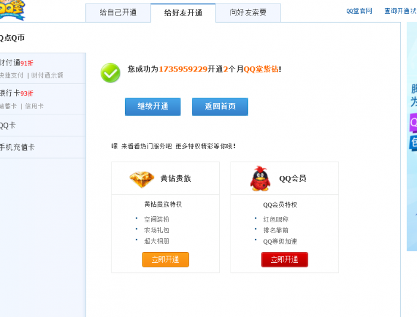Click the account number 1735959229

pyautogui.click(x=183, y=69)
